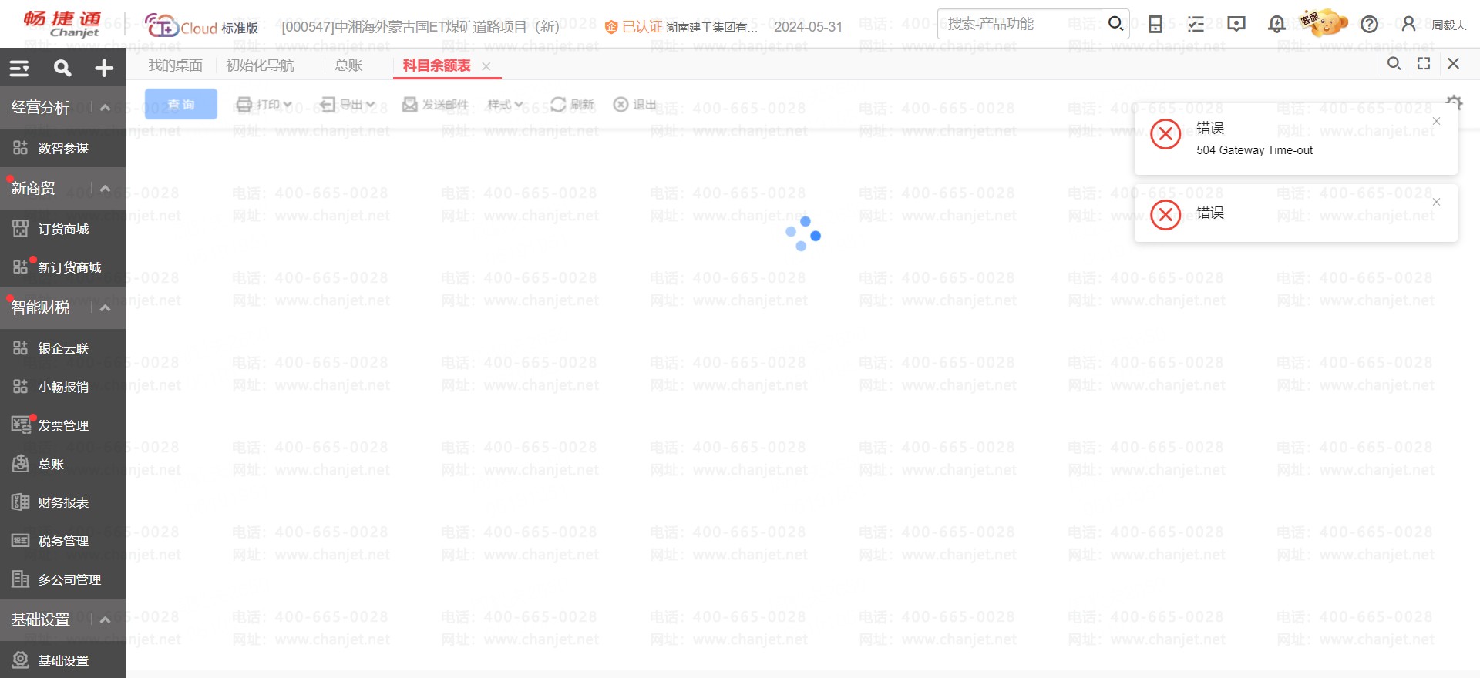
Task: Open the calculator icon in header
Action: 1155,25
